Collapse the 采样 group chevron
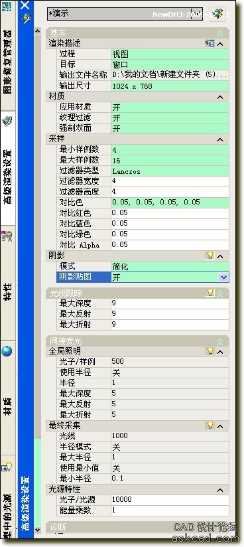 (x=220, y=139)
